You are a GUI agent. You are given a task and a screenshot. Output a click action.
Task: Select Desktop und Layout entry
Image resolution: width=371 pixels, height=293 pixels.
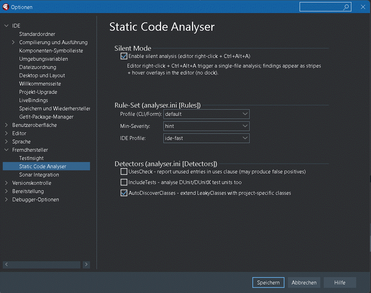tap(42, 75)
